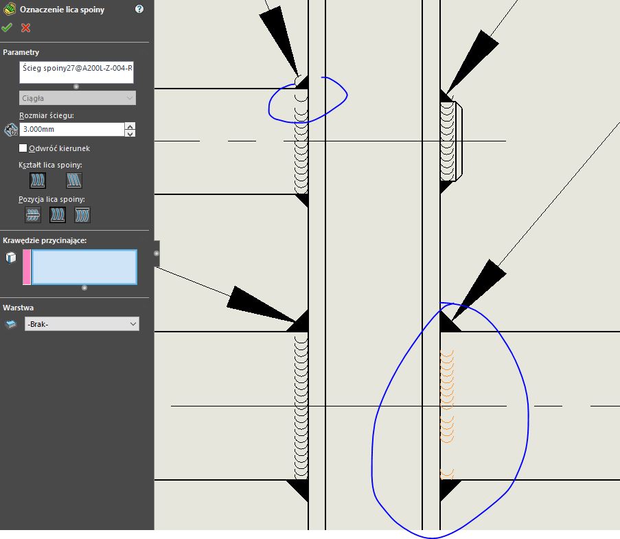620x539 pixels.
Task: Click the resize handle below trimming edges box
Action: click(84, 288)
